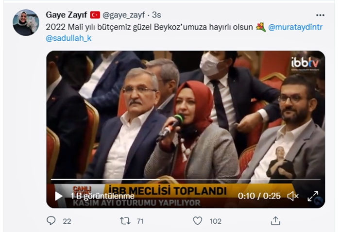The width and height of the screenshot is (340, 232).
Task: Open the 3s tweet timestamp
Action: pyautogui.click(x=156, y=15)
